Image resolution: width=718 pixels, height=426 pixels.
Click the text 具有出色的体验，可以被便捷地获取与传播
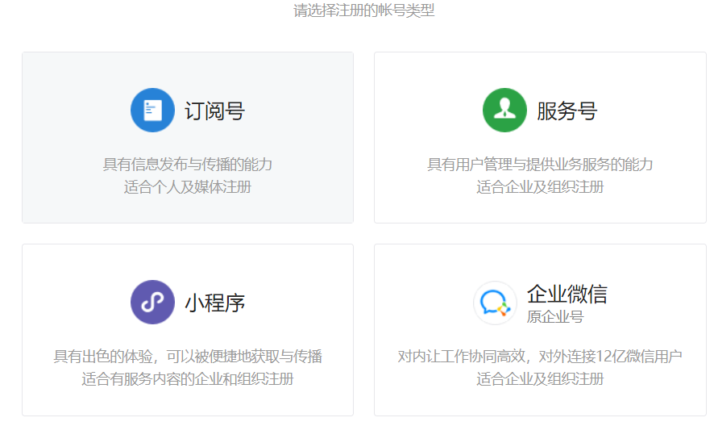click(x=188, y=357)
